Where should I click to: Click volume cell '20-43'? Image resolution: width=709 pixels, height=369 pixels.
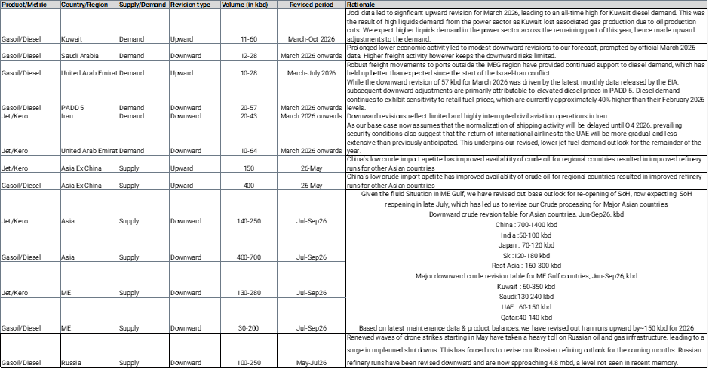coord(249,116)
